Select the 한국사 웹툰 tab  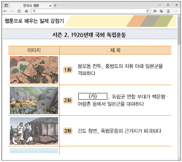pos(31,5)
